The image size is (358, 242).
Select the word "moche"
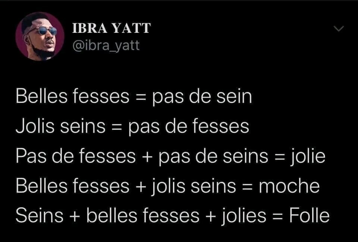[289, 186]
